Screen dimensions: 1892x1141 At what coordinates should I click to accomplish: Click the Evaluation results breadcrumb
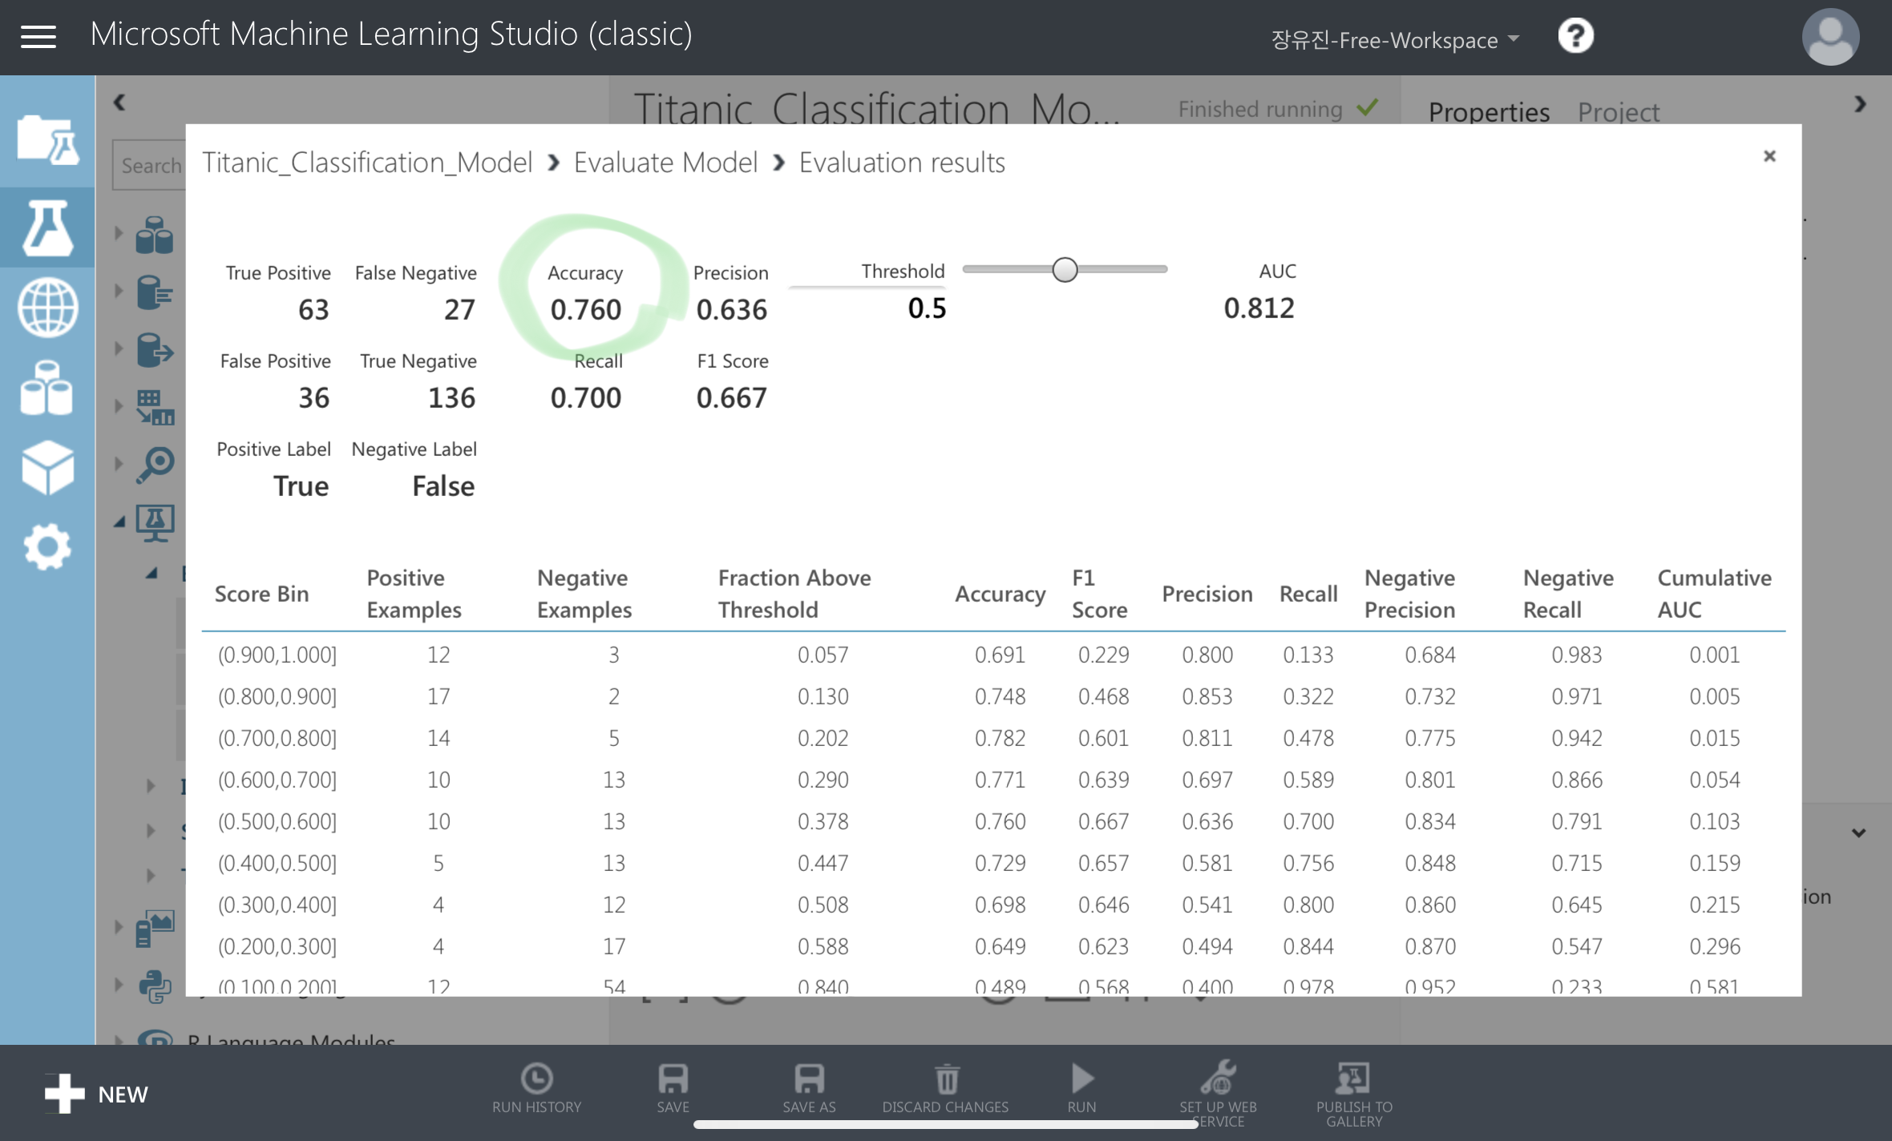tap(902, 163)
